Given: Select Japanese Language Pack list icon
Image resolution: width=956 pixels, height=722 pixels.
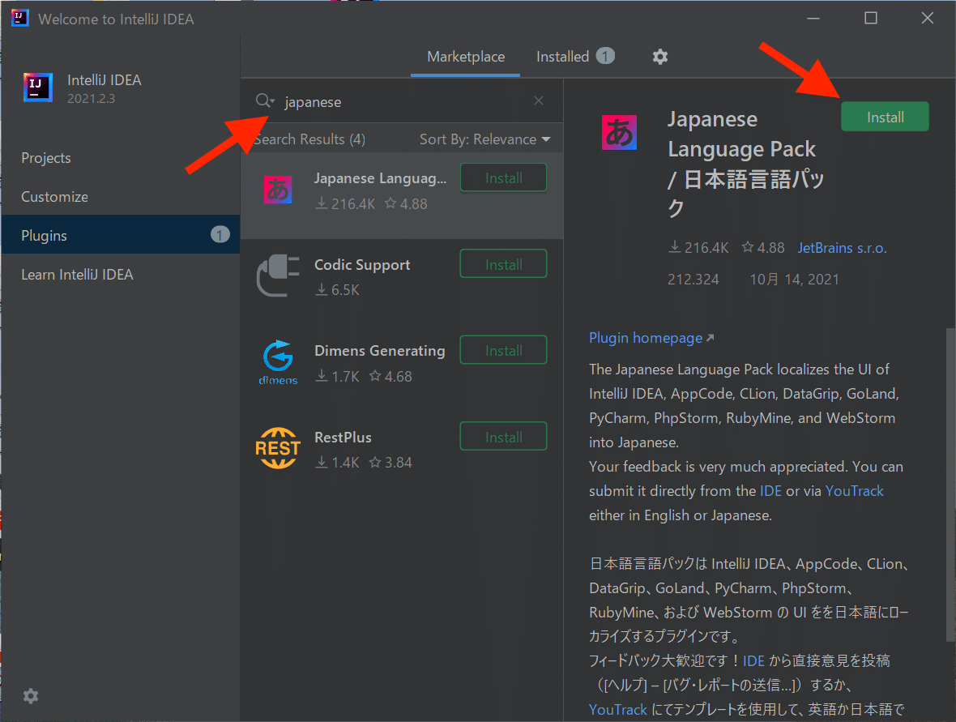Looking at the screenshot, I should pyautogui.click(x=277, y=190).
